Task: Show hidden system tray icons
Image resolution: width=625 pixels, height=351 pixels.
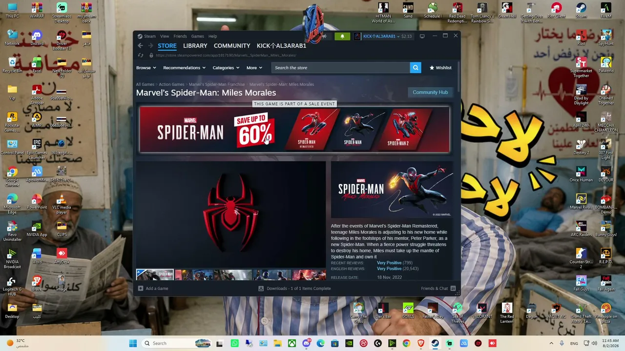Action: [551, 343]
